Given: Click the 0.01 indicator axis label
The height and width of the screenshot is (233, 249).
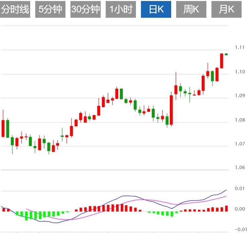Looking at the screenshot, I should (240, 189).
